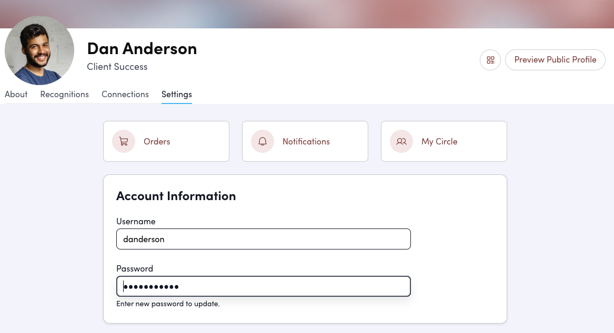Click the QR code icon button
Viewport: 614px width, 333px height.
click(490, 60)
